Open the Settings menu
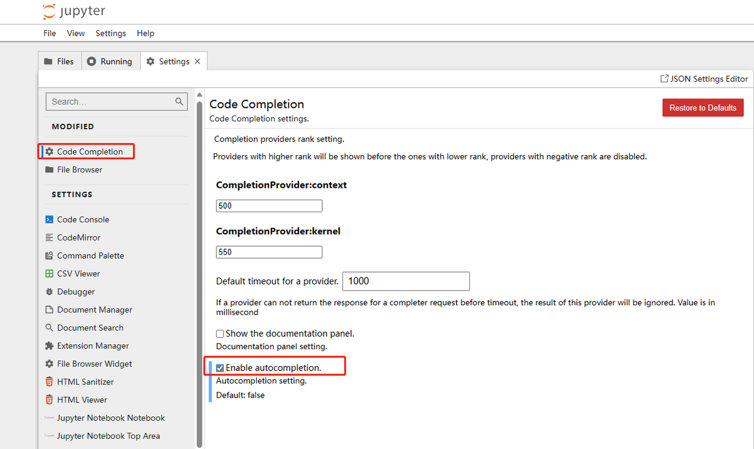This screenshot has width=754, height=449. point(111,33)
